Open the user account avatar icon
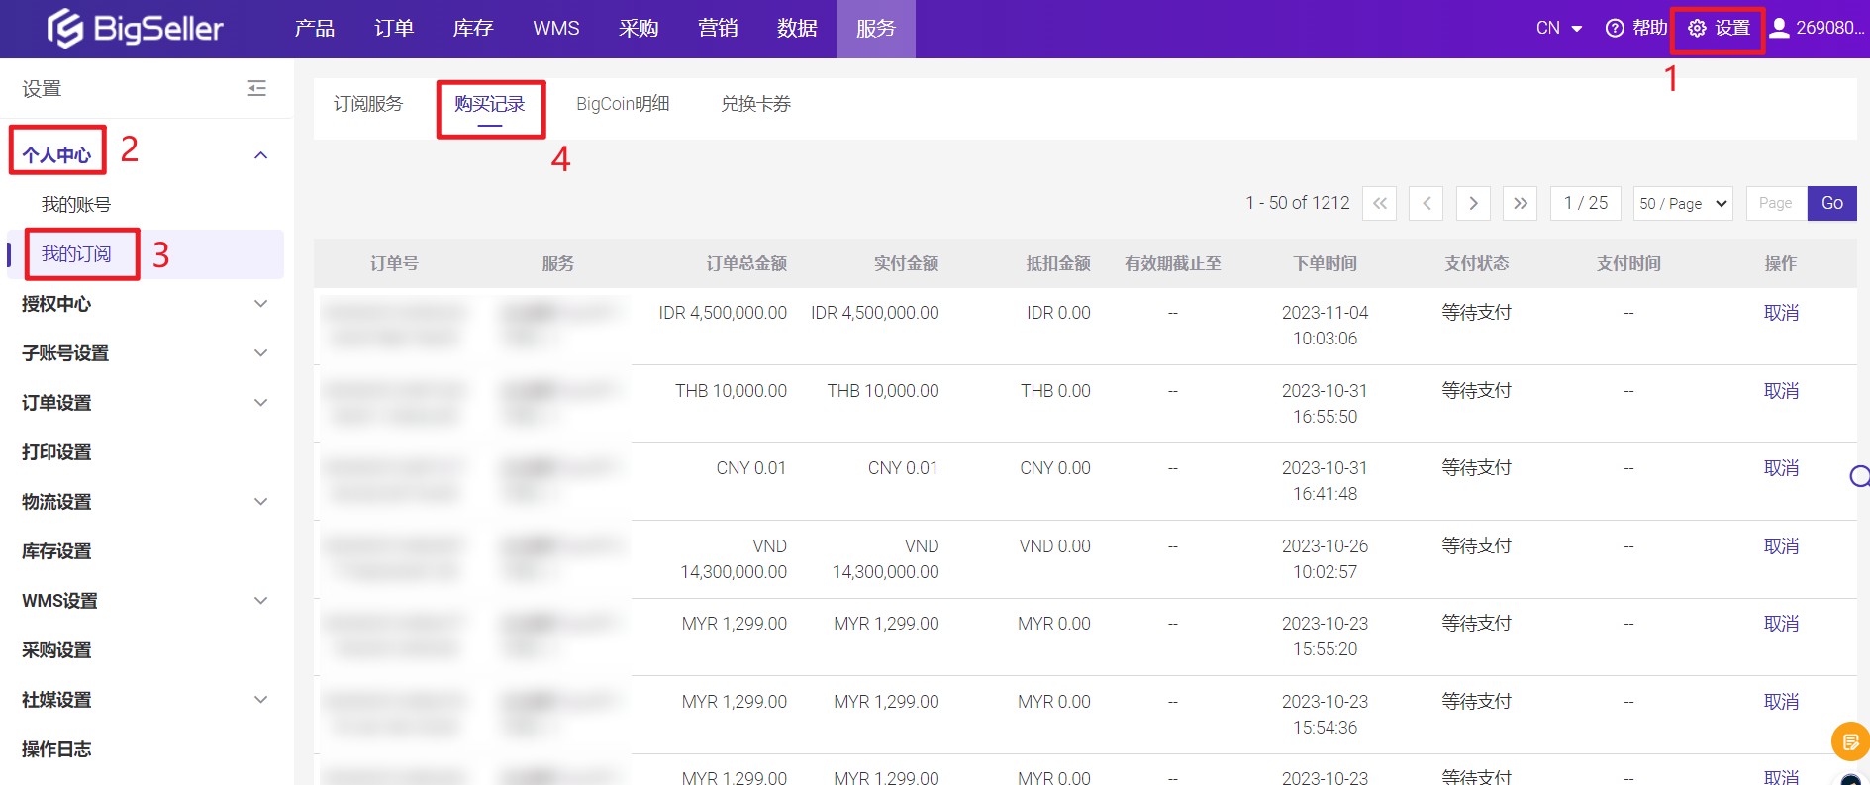This screenshot has height=785, width=1870. click(x=1779, y=28)
